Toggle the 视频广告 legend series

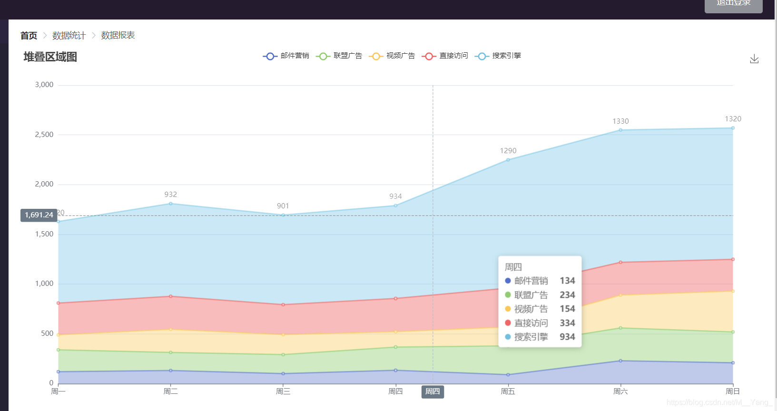(x=392, y=56)
